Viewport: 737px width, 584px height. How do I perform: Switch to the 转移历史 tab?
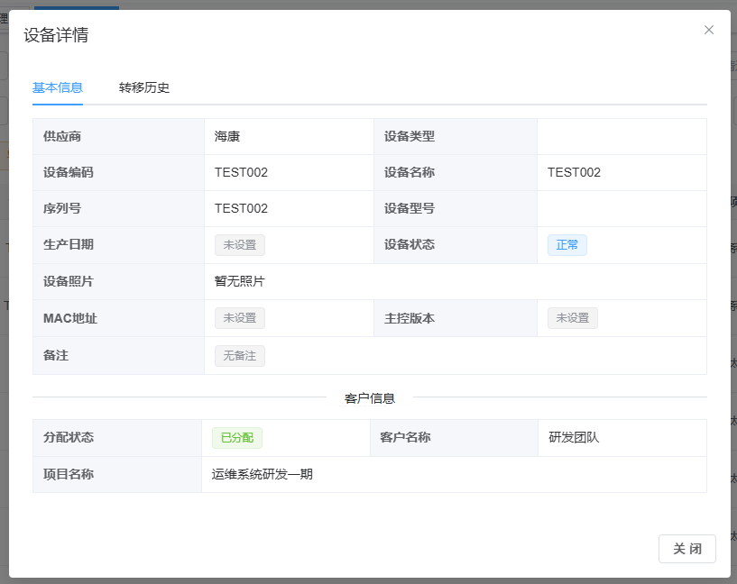coord(144,87)
